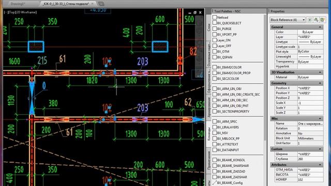Click the 2D Wireframe visual style control

tap(26, 12)
